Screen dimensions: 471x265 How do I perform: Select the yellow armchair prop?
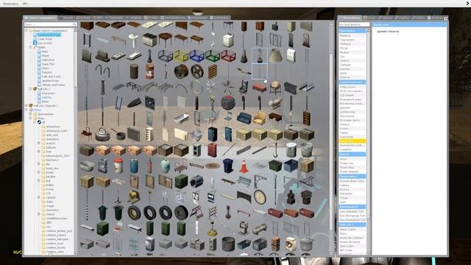click(260, 119)
